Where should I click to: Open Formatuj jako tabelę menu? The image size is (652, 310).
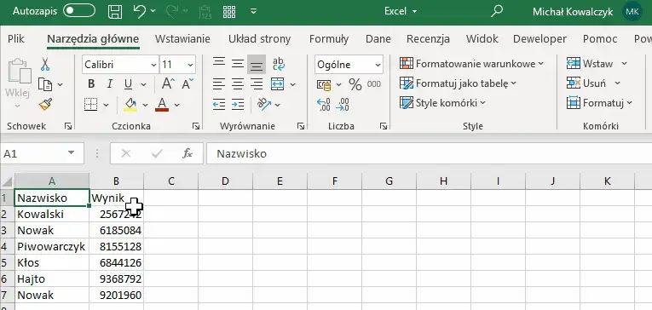tap(458, 83)
